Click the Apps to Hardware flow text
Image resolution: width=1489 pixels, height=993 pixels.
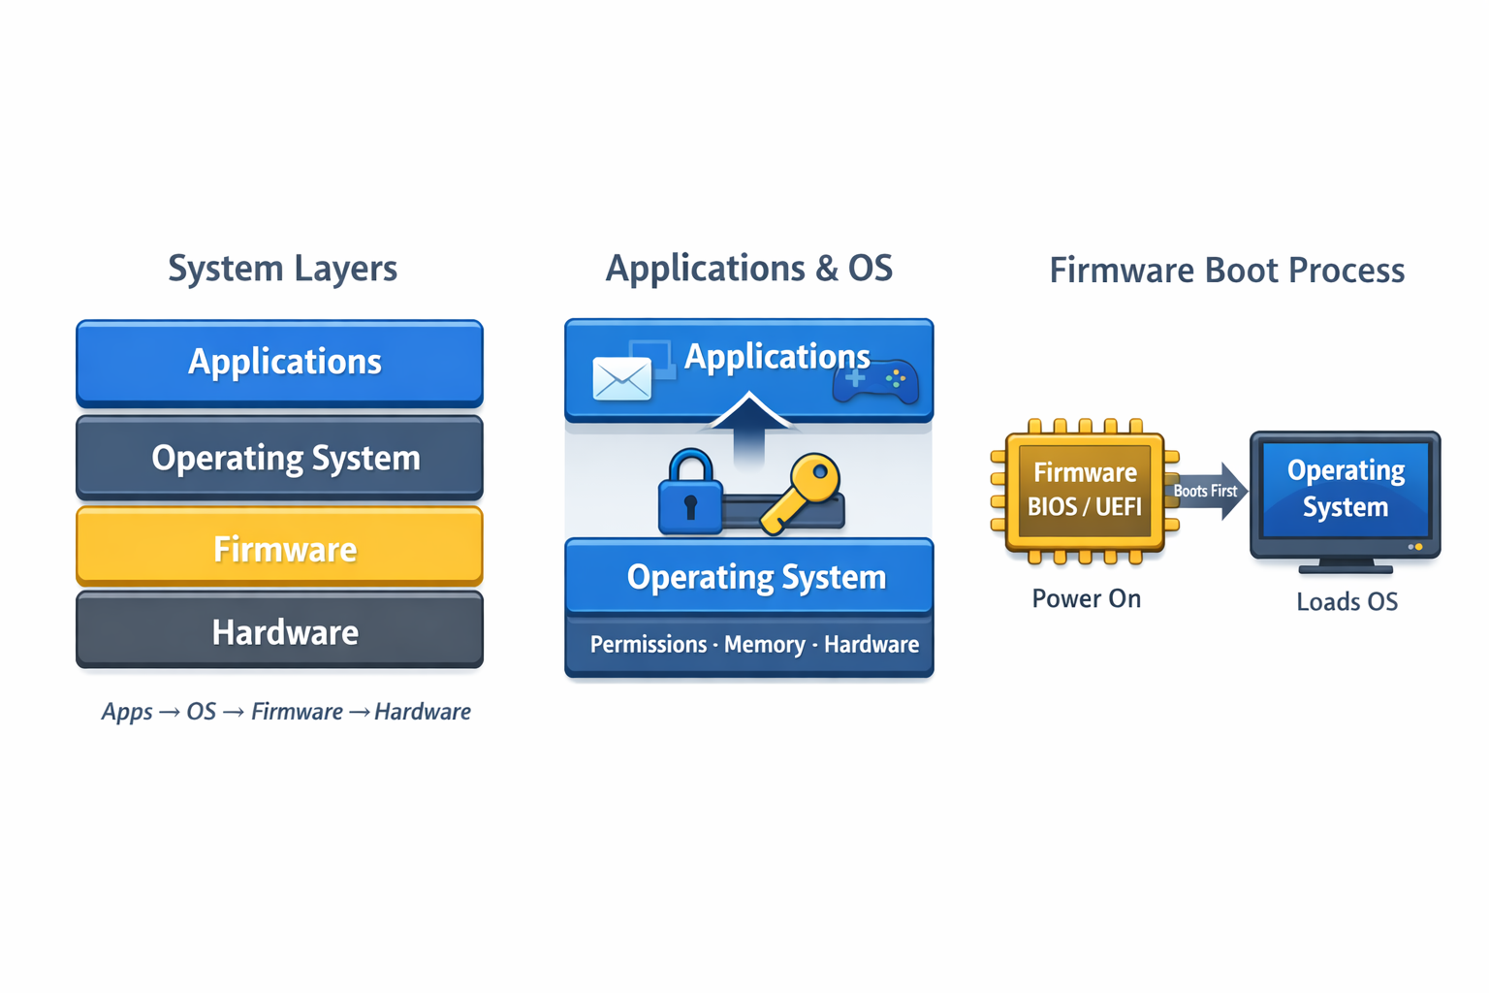click(x=286, y=711)
